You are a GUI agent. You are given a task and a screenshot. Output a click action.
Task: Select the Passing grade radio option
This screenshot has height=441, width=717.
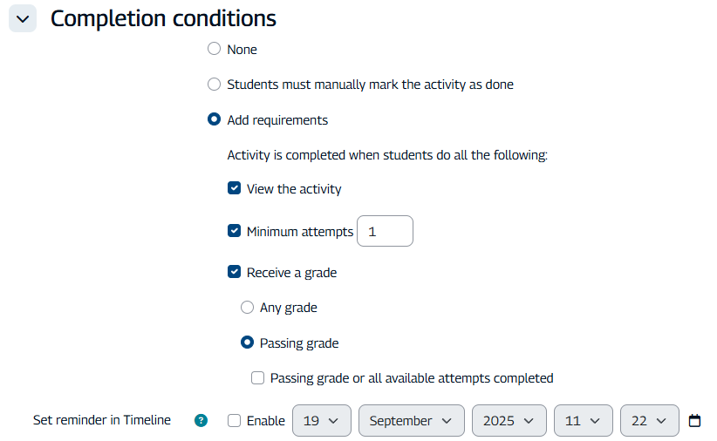coord(247,343)
